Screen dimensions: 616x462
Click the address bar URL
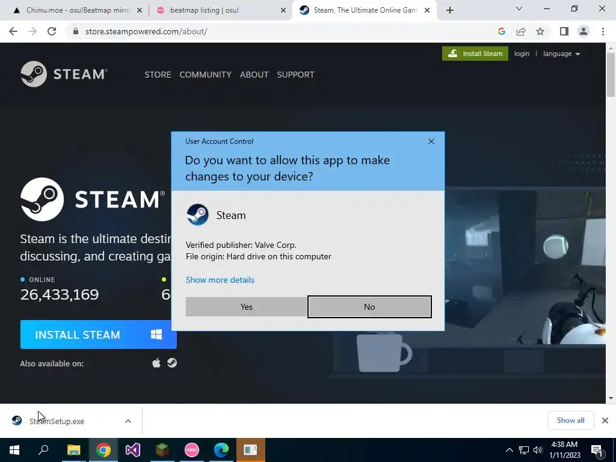click(146, 31)
